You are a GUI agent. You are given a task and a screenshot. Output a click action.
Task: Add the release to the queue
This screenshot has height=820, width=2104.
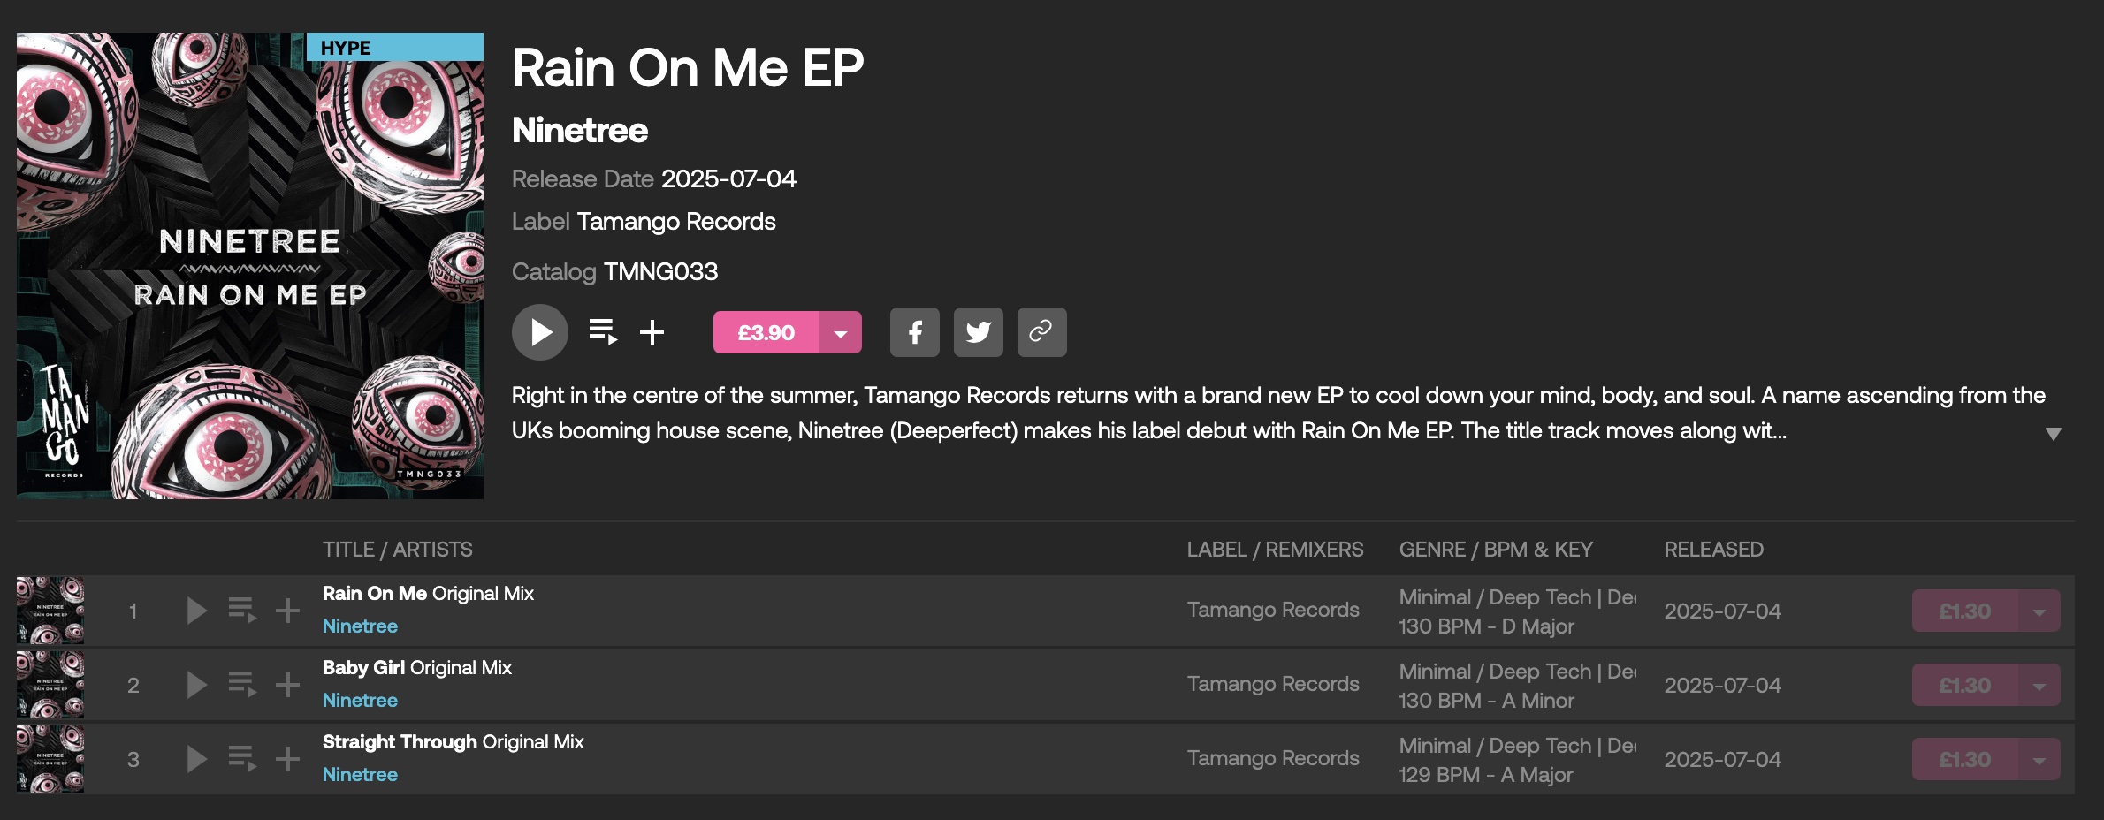coord(603,332)
